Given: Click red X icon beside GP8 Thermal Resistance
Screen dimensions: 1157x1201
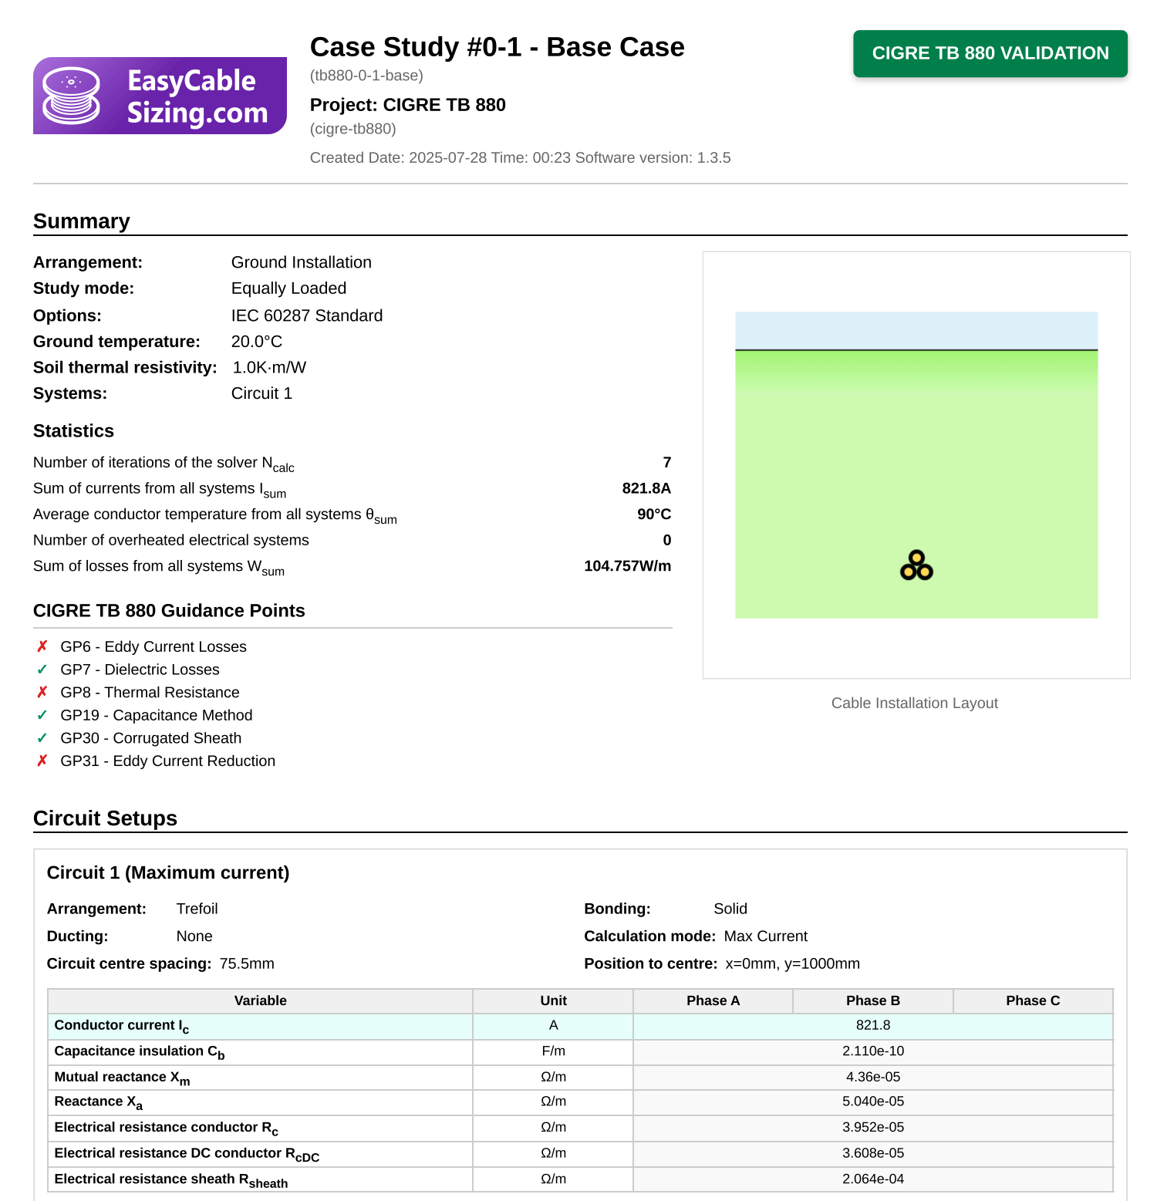Looking at the screenshot, I should point(42,692).
